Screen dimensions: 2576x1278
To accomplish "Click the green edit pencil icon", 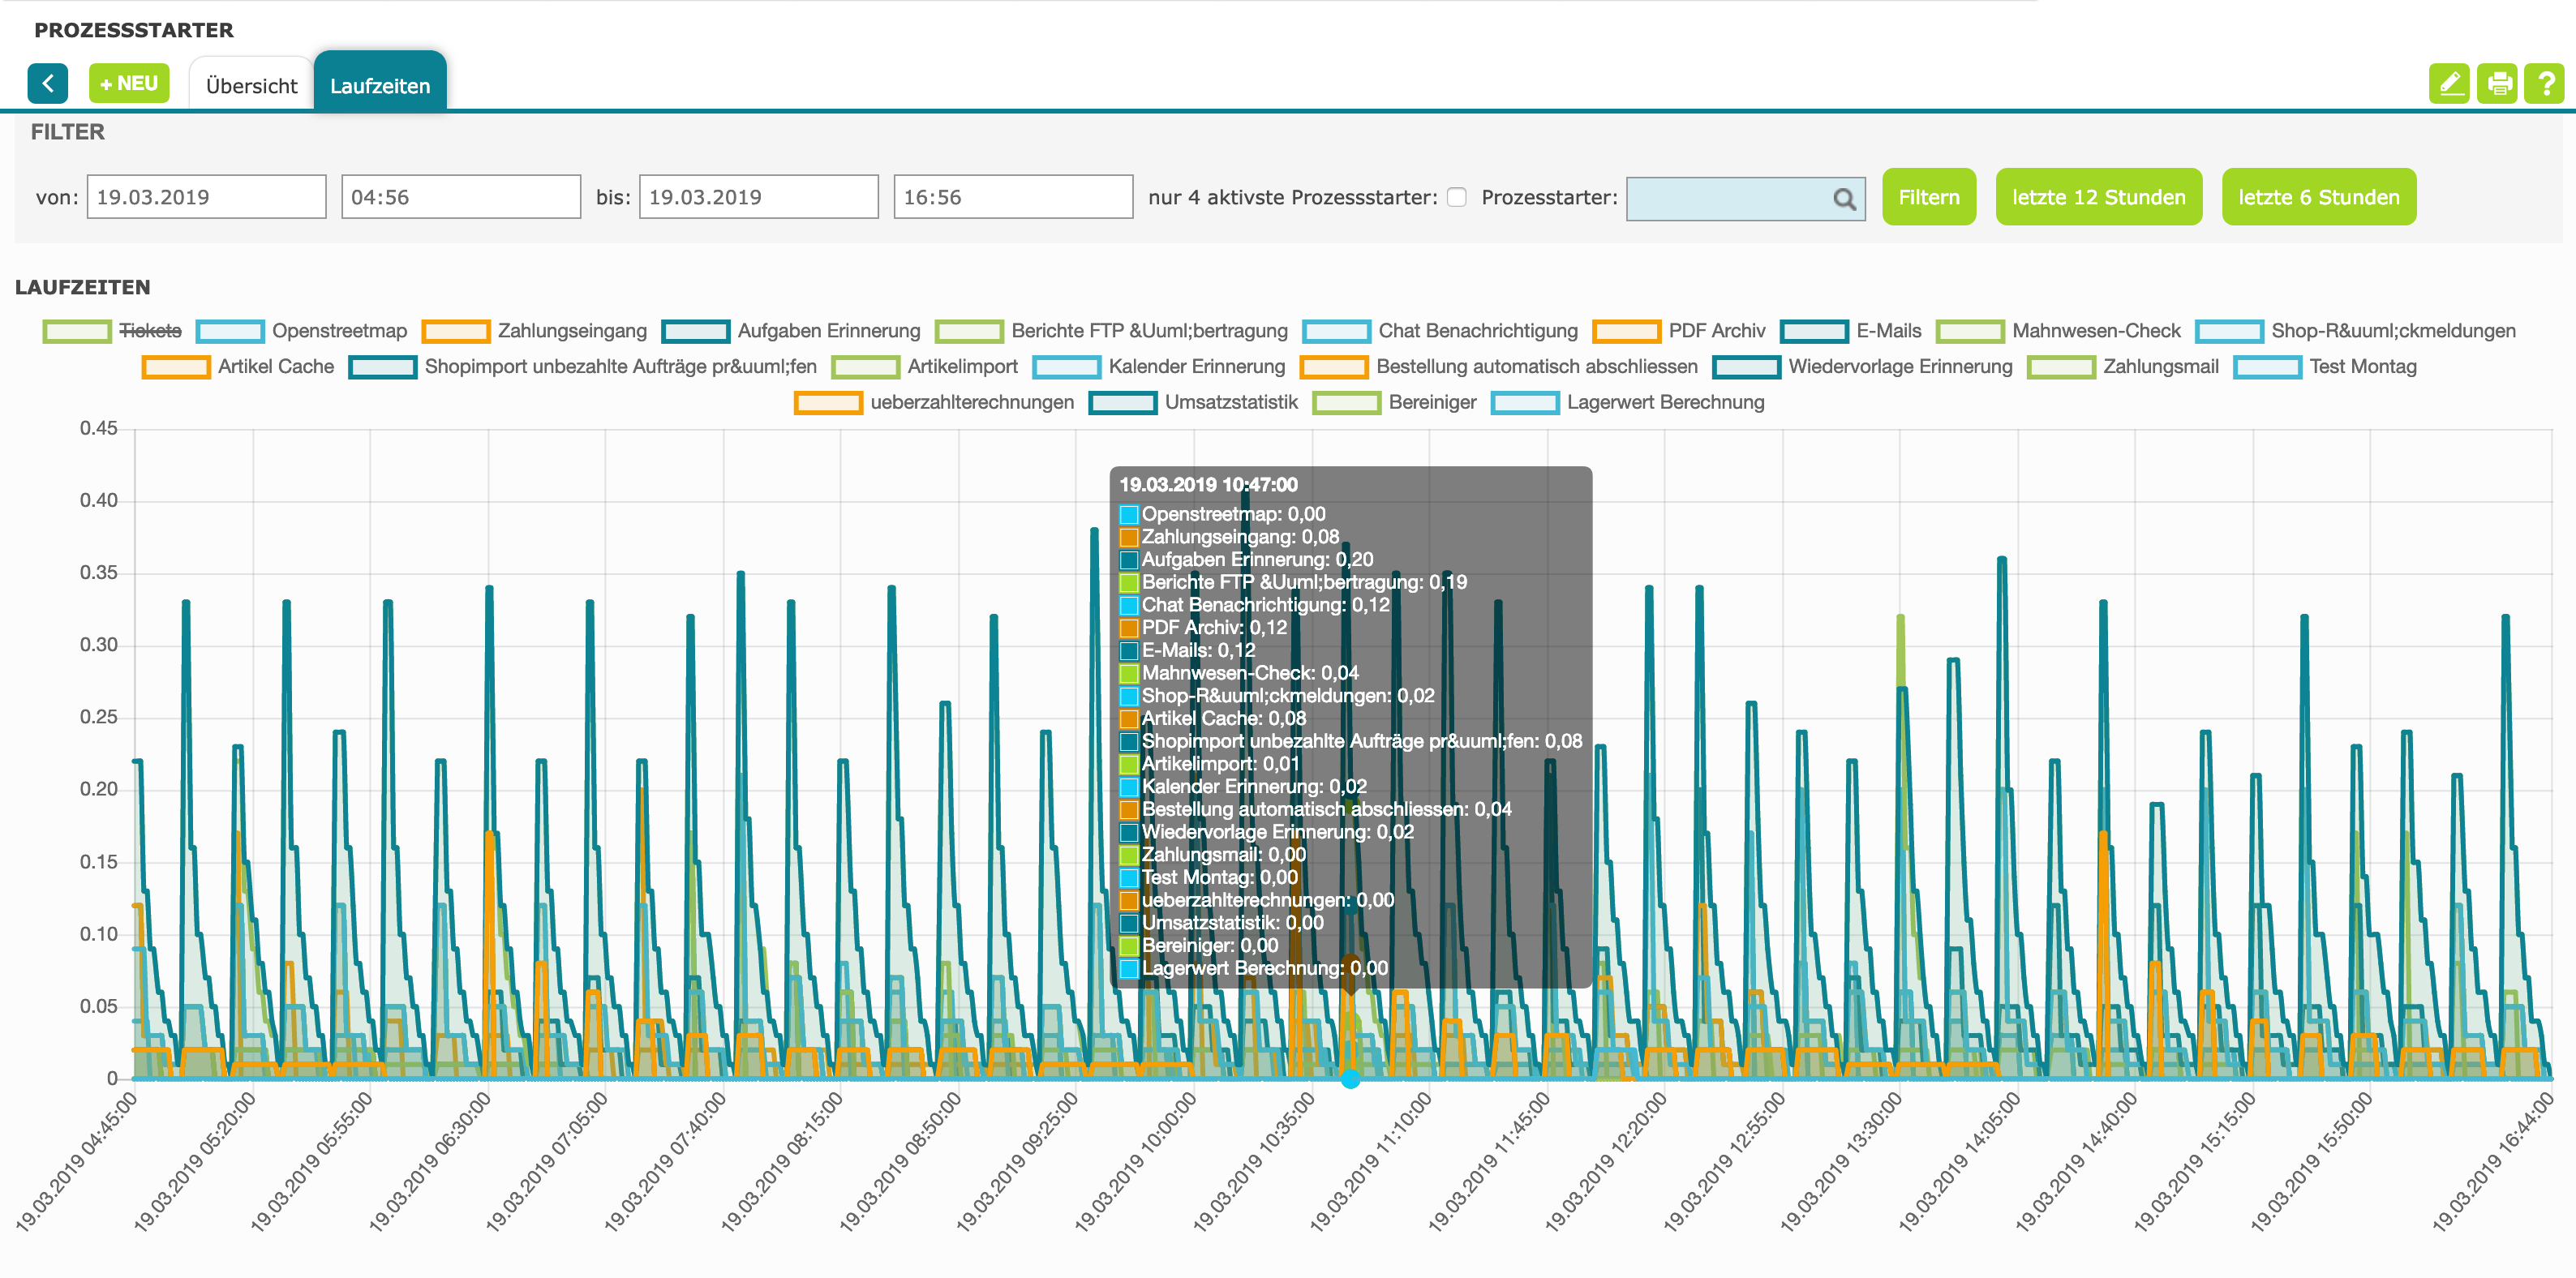I will coord(2449,84).
